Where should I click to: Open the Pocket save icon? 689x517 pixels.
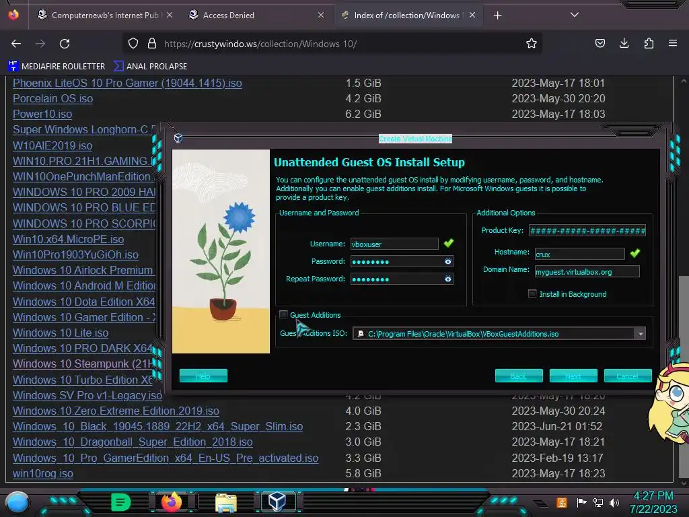point(600,43)
